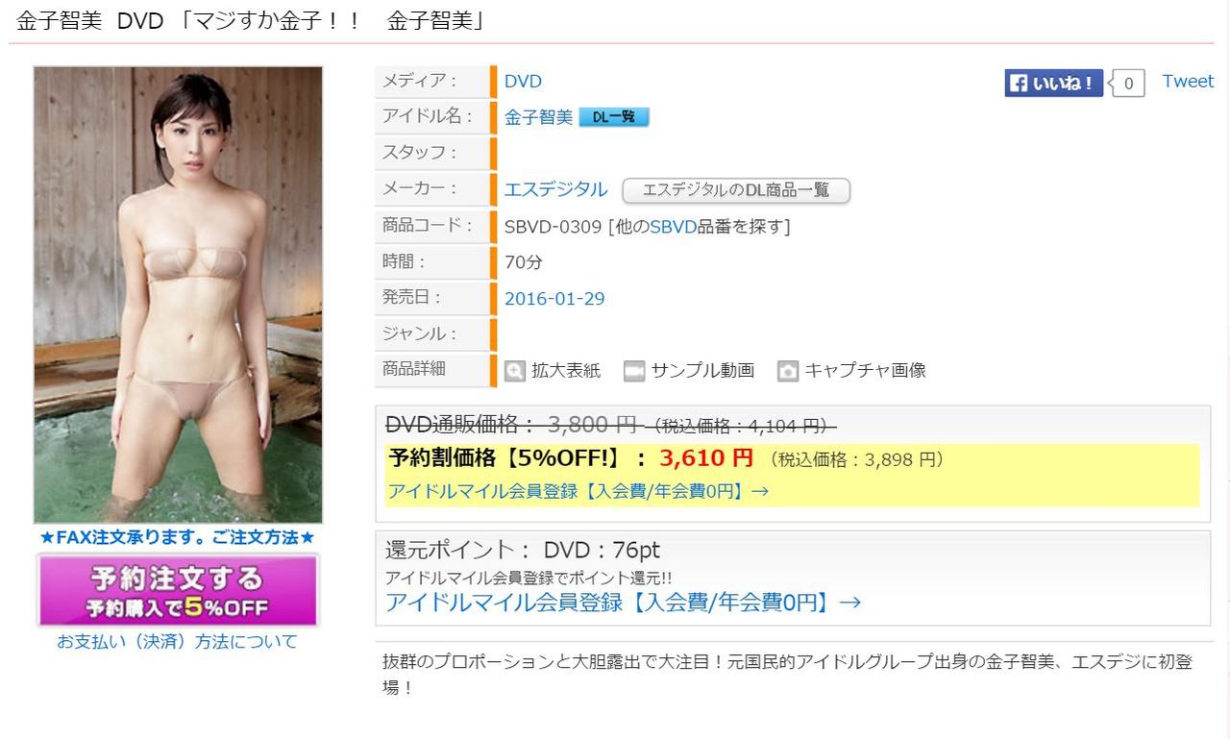
Task: Open the FAX注文承ります ordering method link
Action: (x=178, y=537)
